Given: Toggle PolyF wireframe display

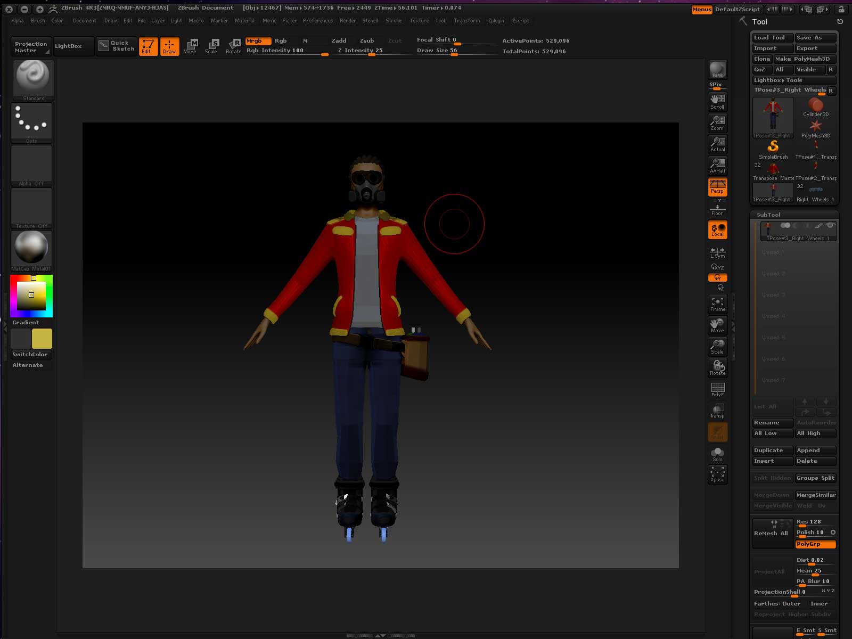Looking at the screenshot, I should coord(717,389).
